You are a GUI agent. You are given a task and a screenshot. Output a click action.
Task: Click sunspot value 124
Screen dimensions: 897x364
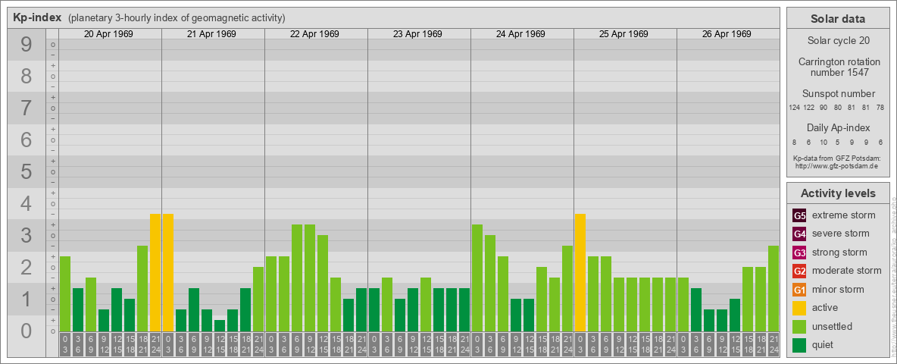click(794, 108)
